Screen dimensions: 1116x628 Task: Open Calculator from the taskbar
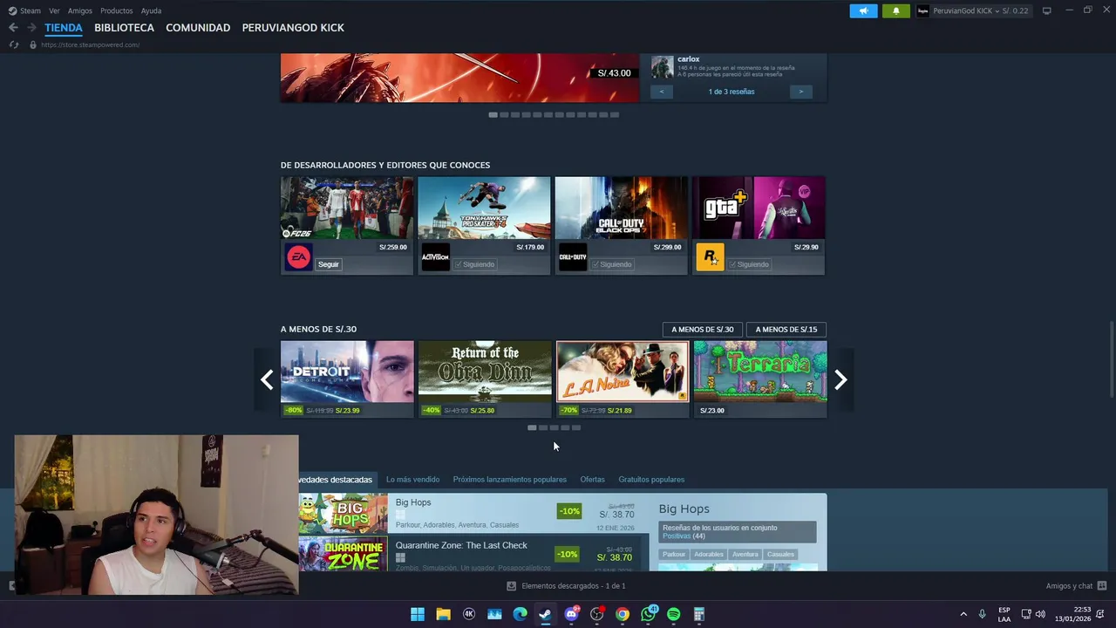698,614
